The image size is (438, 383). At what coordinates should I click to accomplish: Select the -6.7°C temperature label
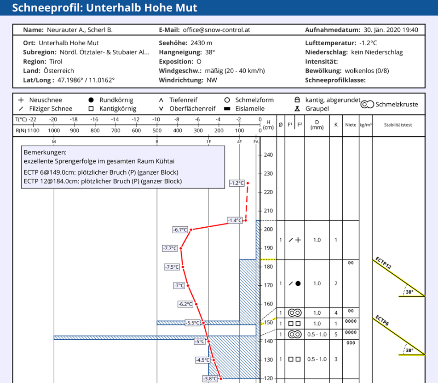180,230
